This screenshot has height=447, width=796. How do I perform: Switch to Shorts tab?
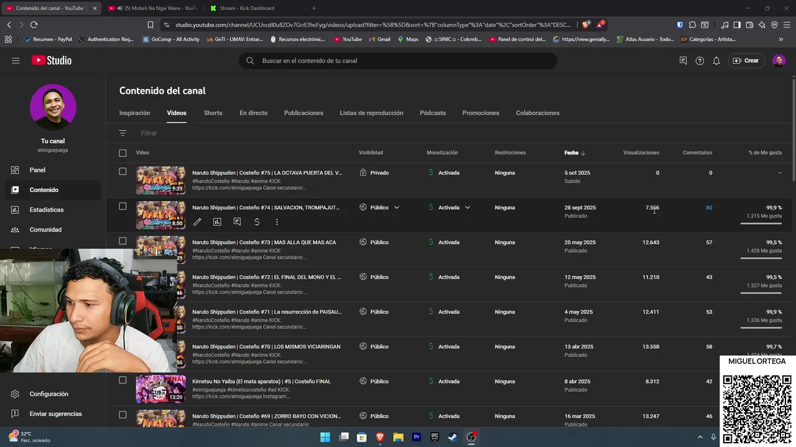(x=213, y=113)
